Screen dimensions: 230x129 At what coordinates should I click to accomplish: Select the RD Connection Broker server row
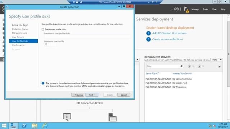[x=184, y=79]
